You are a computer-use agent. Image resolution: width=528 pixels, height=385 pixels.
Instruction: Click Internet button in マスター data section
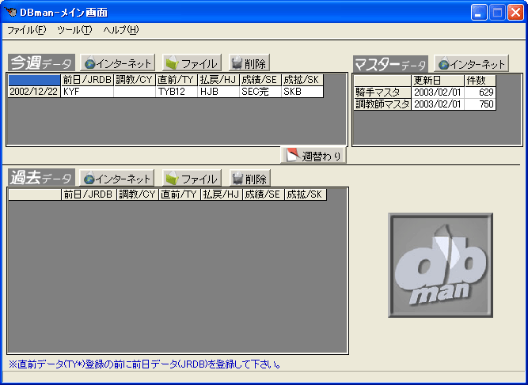471,64
